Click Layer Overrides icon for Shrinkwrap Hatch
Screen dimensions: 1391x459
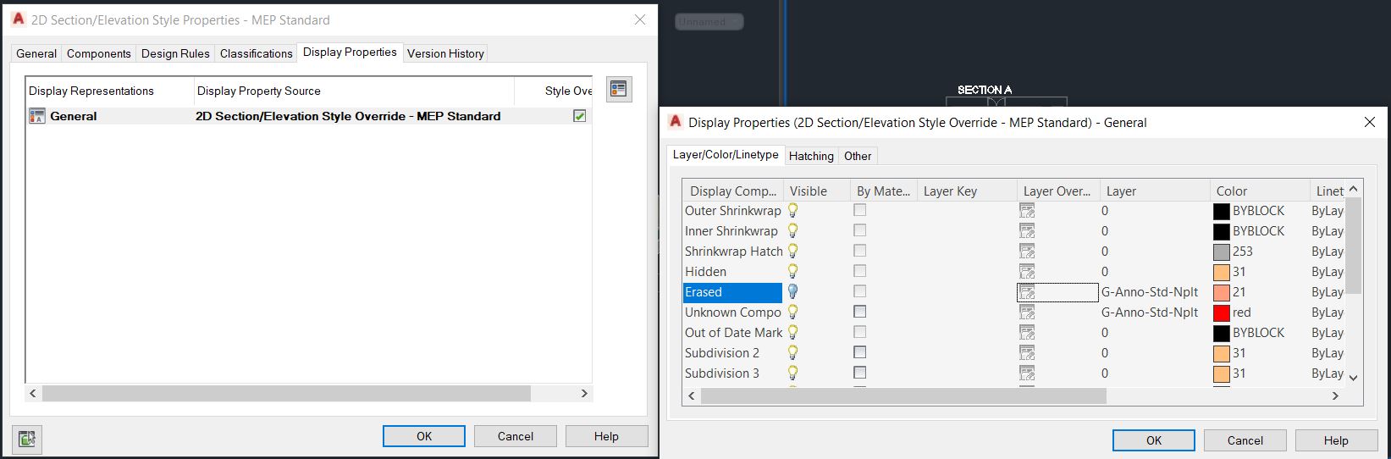pyautogui.click(x=1027, y=252)
